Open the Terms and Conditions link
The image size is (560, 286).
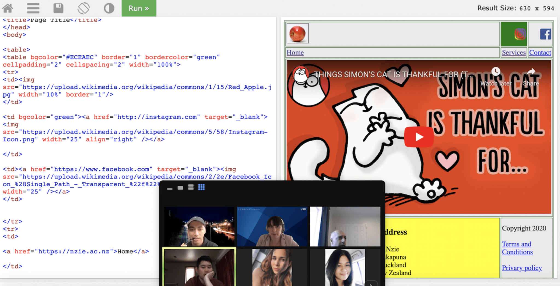tap(517, 248)
